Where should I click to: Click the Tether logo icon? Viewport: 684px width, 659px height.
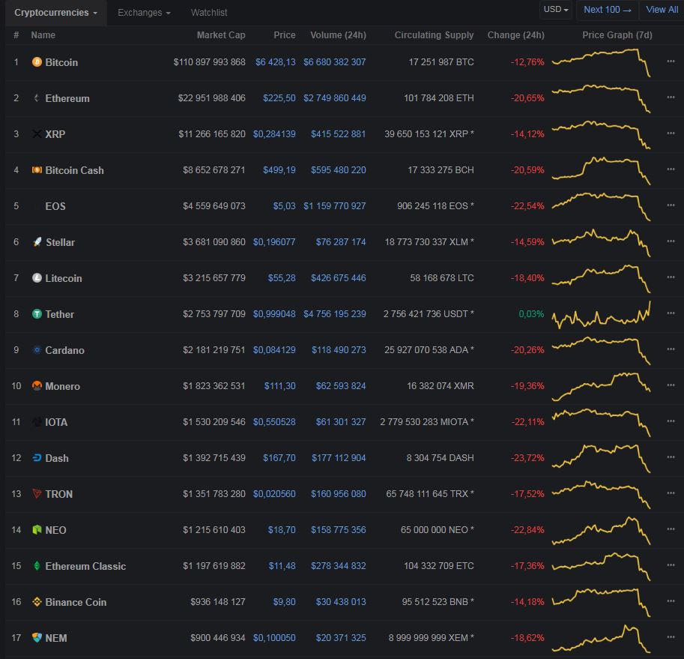(37, 314)
